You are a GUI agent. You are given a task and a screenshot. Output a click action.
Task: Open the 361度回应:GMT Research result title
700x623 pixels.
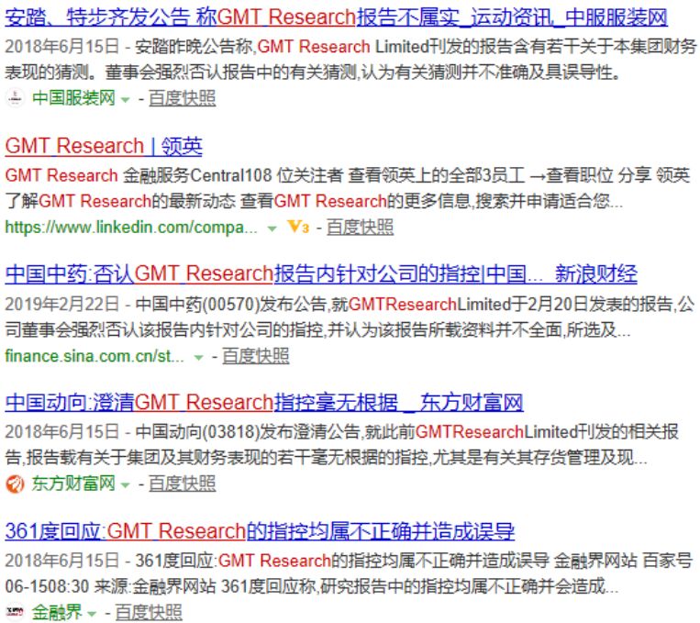point(260,531)
